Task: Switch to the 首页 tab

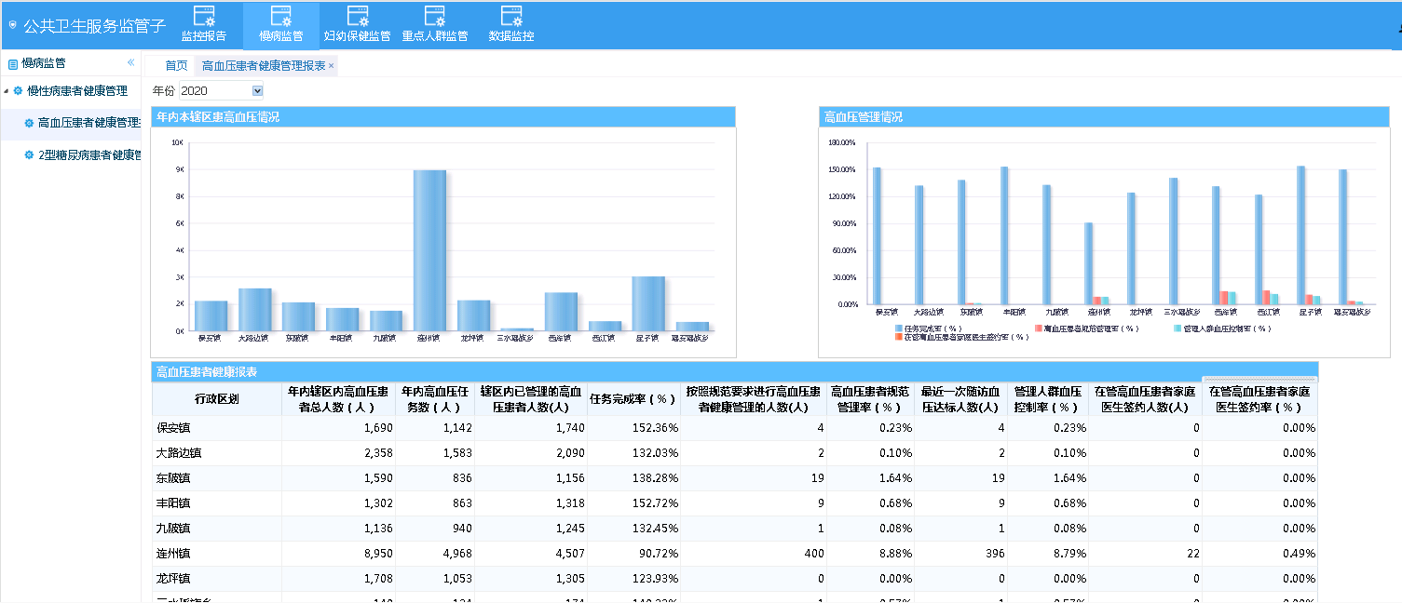Action: [176, 66]
